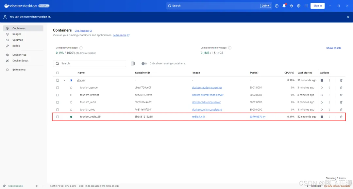Click the Give feedback link
This screenshot has width=353, height=189.
83,31
